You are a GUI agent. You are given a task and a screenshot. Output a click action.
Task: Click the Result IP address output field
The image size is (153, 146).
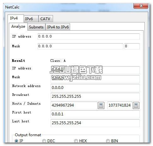click(95, 70)
